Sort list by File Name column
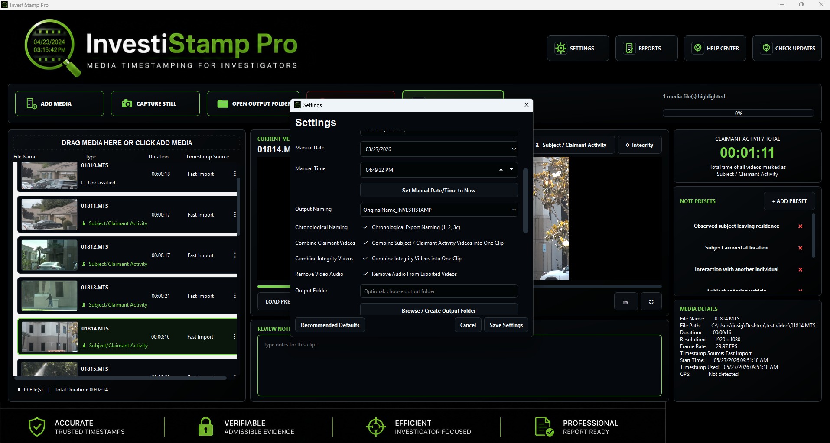 [x=25, y=157]
